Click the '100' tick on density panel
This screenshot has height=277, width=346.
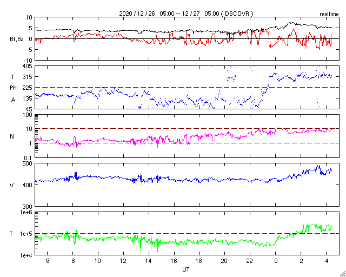[x=28, y=115]
